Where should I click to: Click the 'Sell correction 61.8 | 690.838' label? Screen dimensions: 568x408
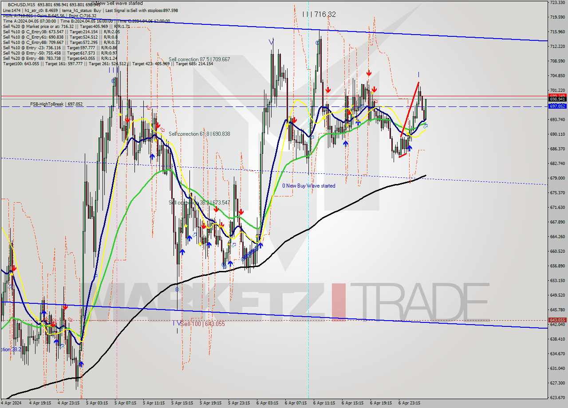(199, 133)
